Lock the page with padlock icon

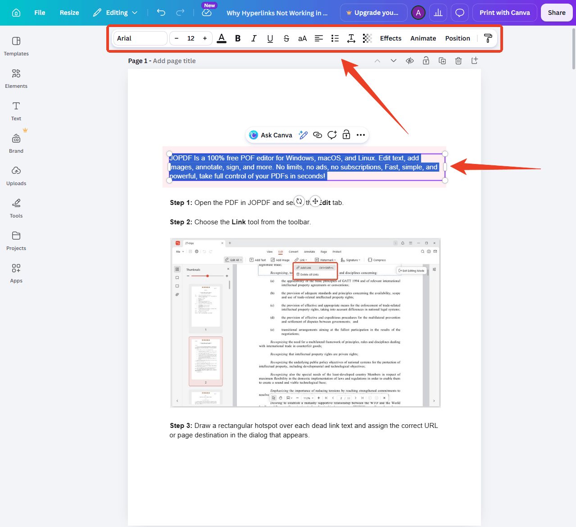426,61
